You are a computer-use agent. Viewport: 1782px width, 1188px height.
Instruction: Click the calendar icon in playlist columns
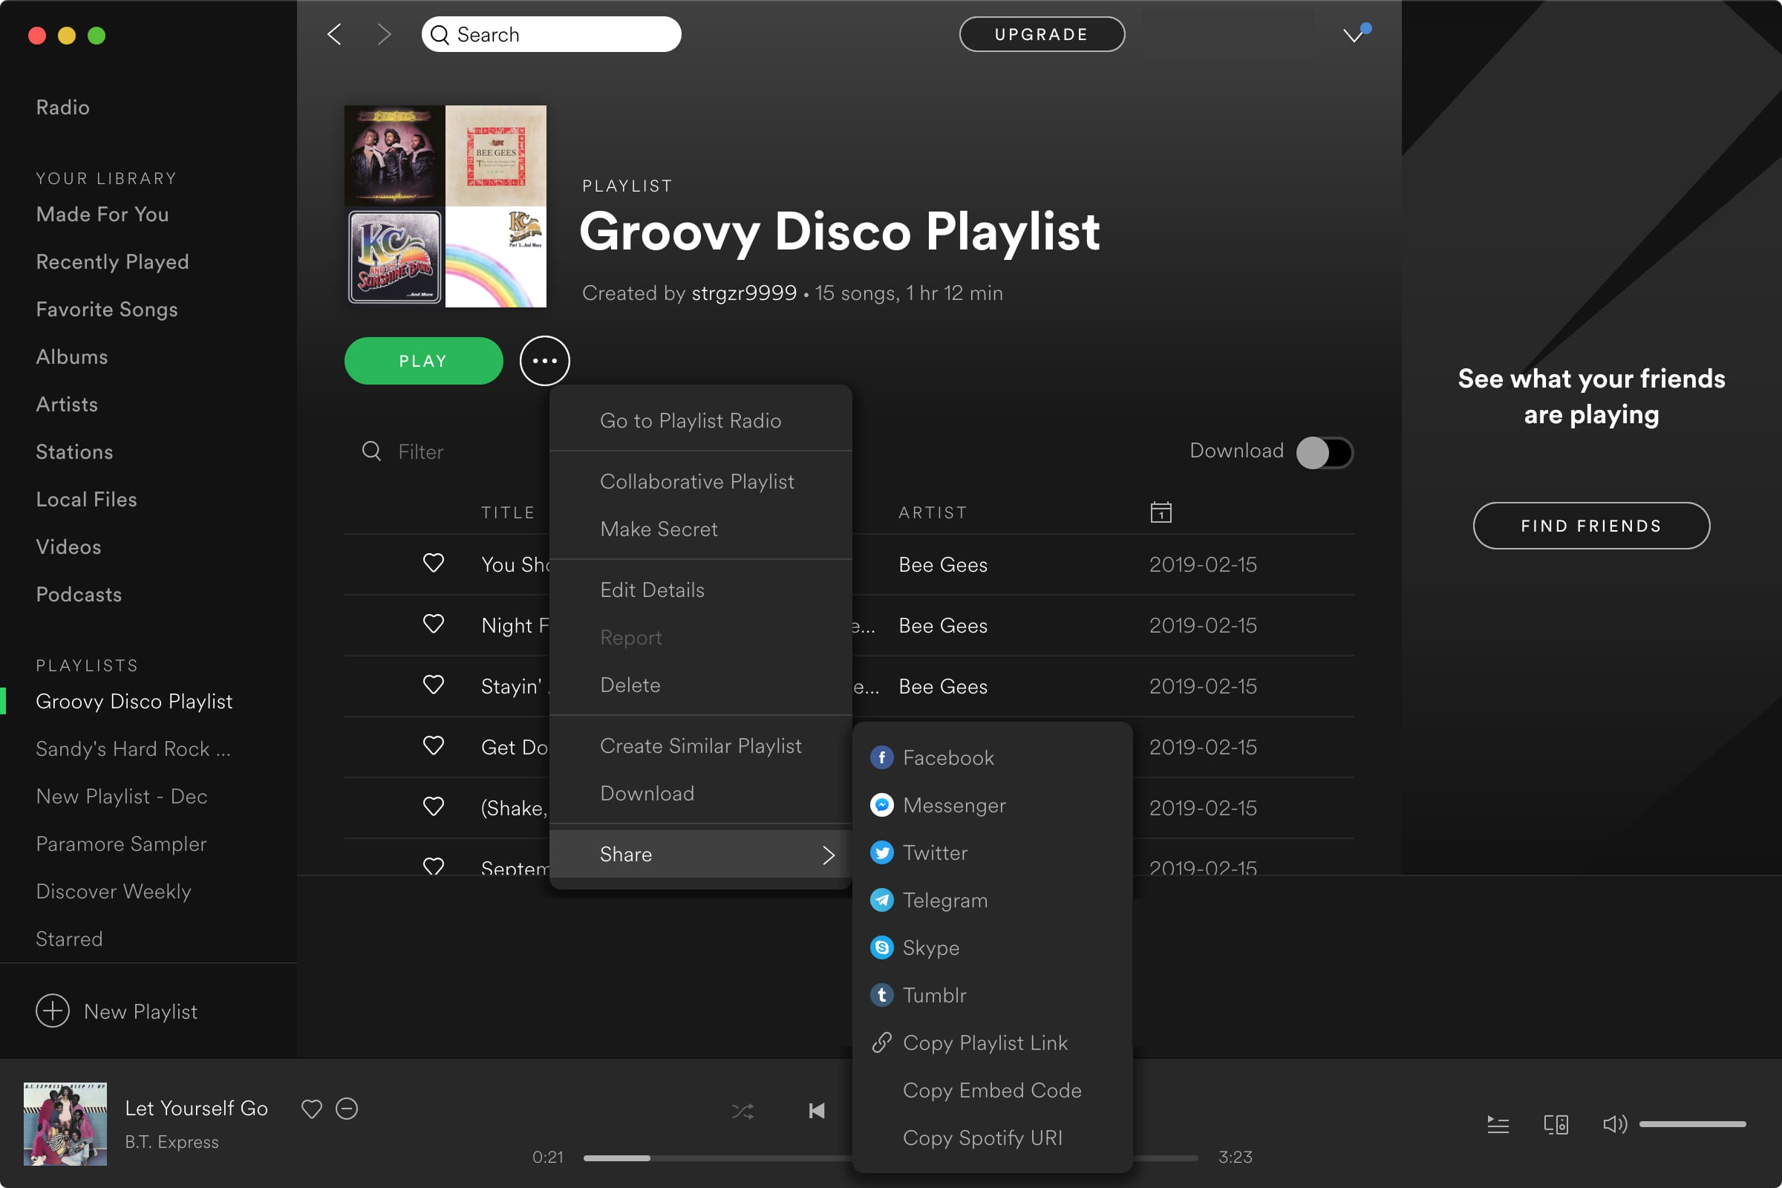pos(1160,512)
